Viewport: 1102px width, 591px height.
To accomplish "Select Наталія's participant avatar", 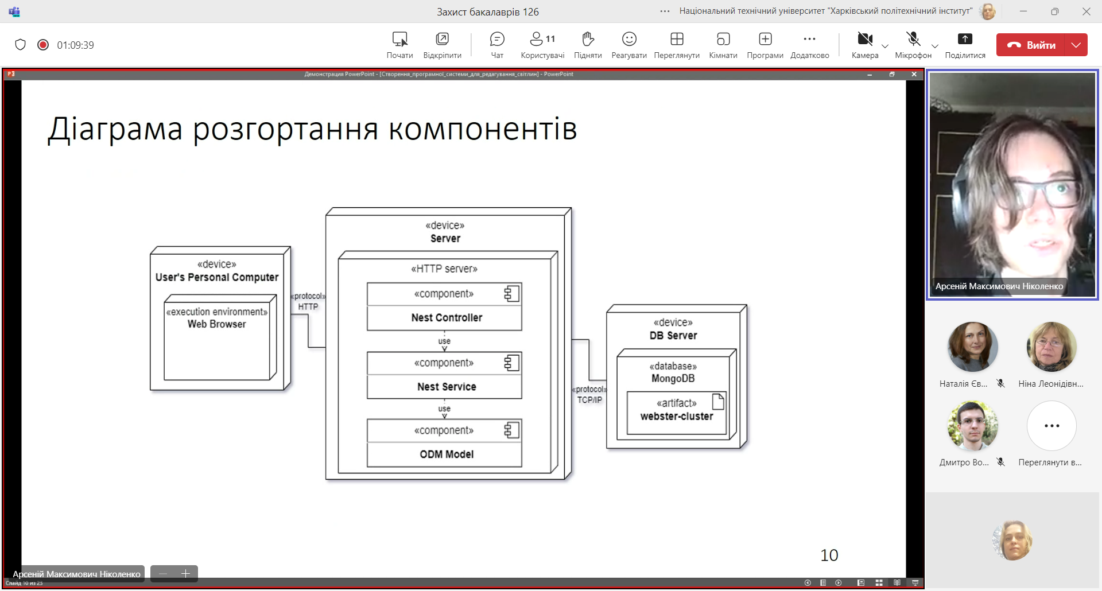I will pyautogui.click(x=972, y=347).
